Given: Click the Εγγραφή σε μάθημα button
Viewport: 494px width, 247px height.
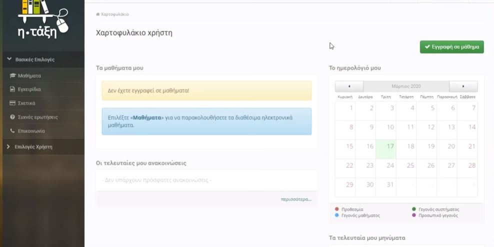Looking at the screenshot, I should pos(452,47).
